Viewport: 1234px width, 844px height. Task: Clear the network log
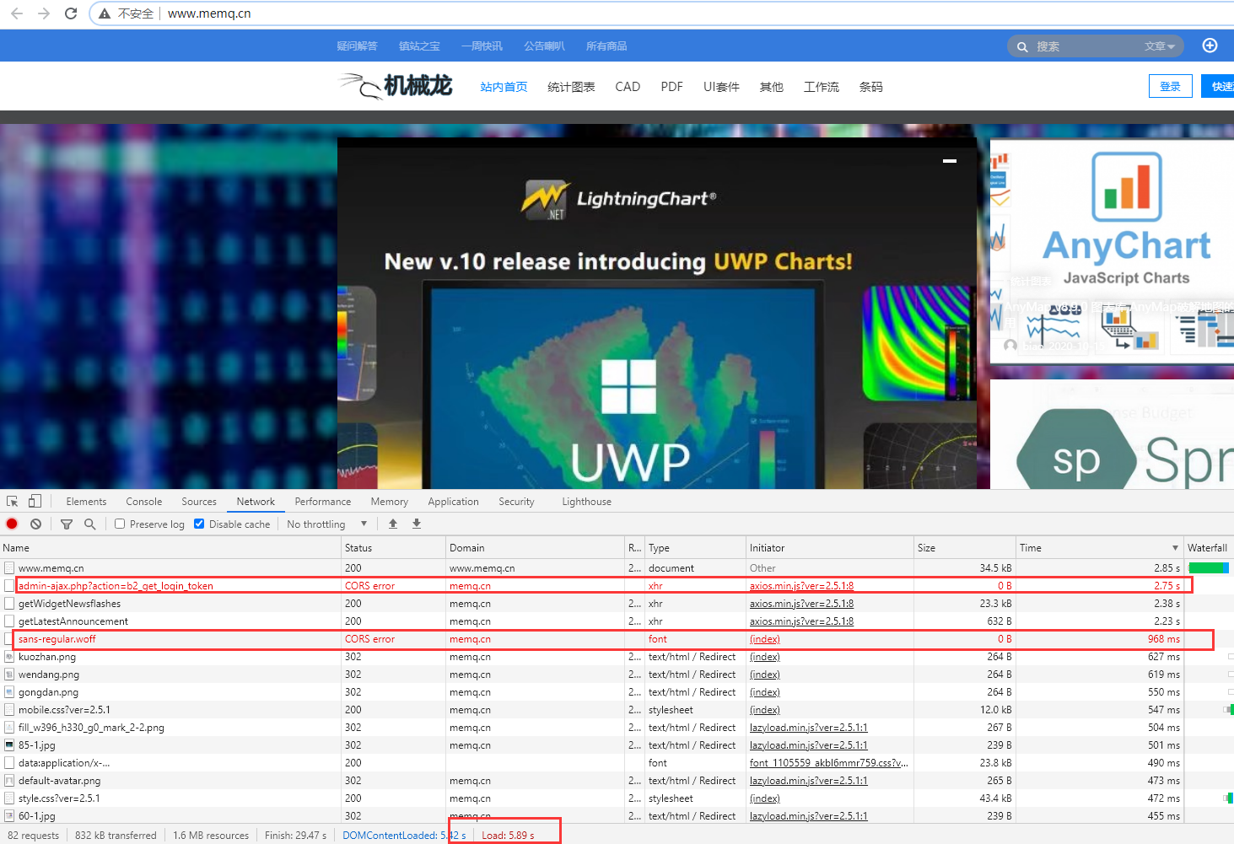(35, 524)
